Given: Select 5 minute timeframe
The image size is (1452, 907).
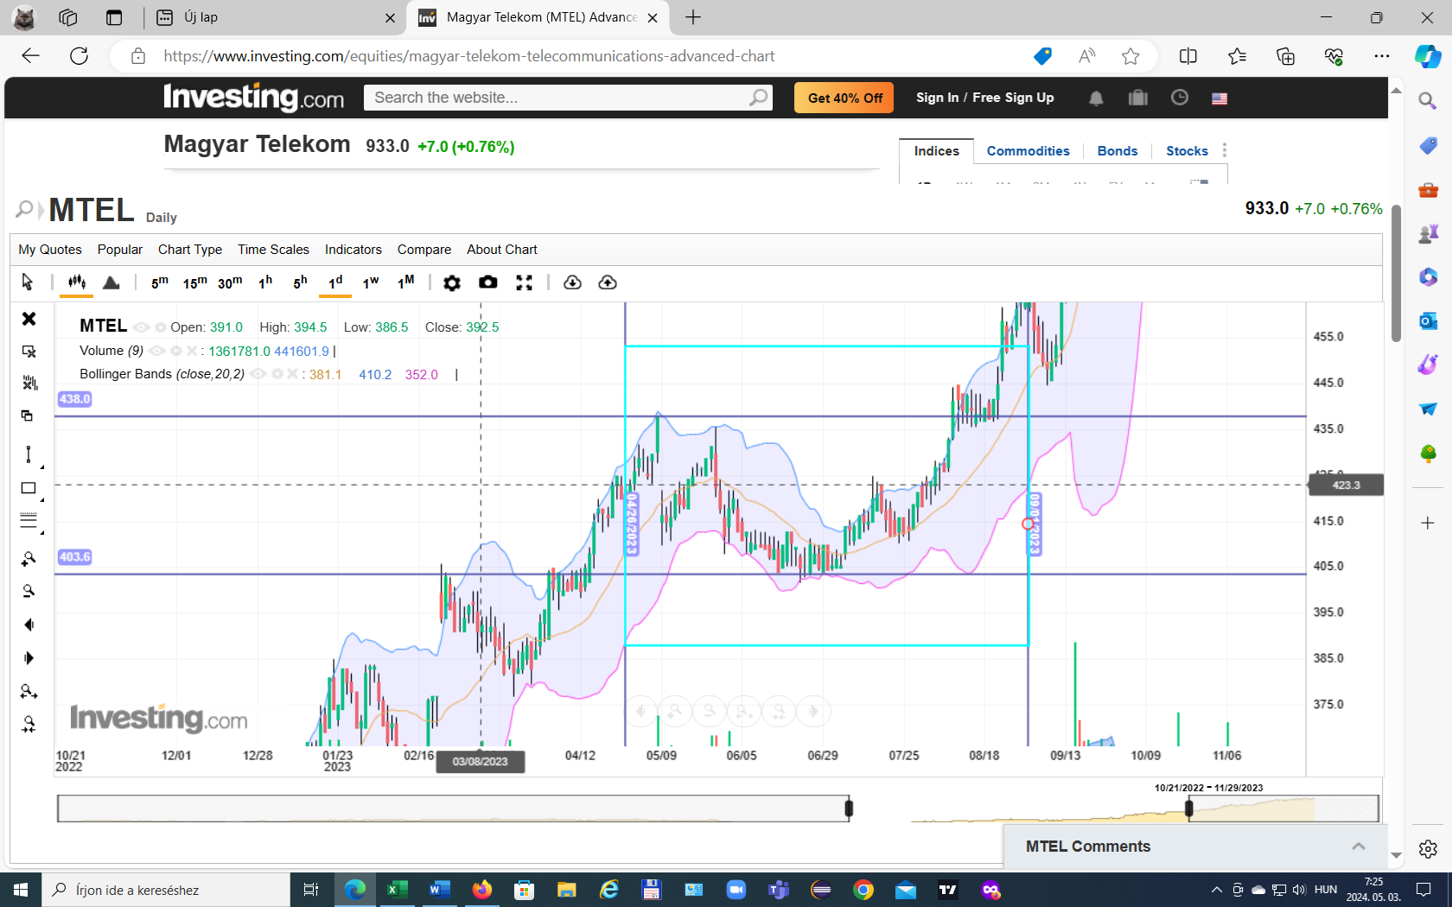Looking at the screenshot, I should (x=160, y=282).
